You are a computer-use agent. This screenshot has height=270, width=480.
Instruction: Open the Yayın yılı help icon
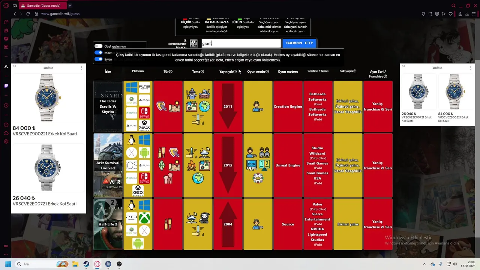(x=235, y=72)
